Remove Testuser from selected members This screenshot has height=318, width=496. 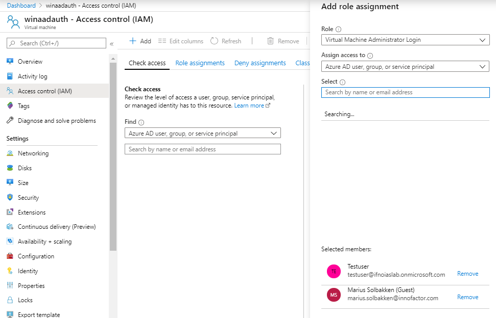tap(467, 274)
